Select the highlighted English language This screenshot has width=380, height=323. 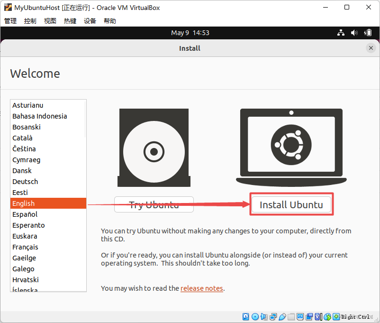click(x=48, y=203)
